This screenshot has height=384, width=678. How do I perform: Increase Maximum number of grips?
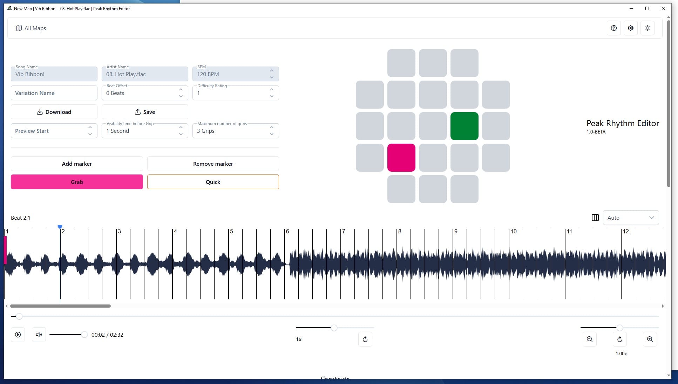(x=272, y=127)
